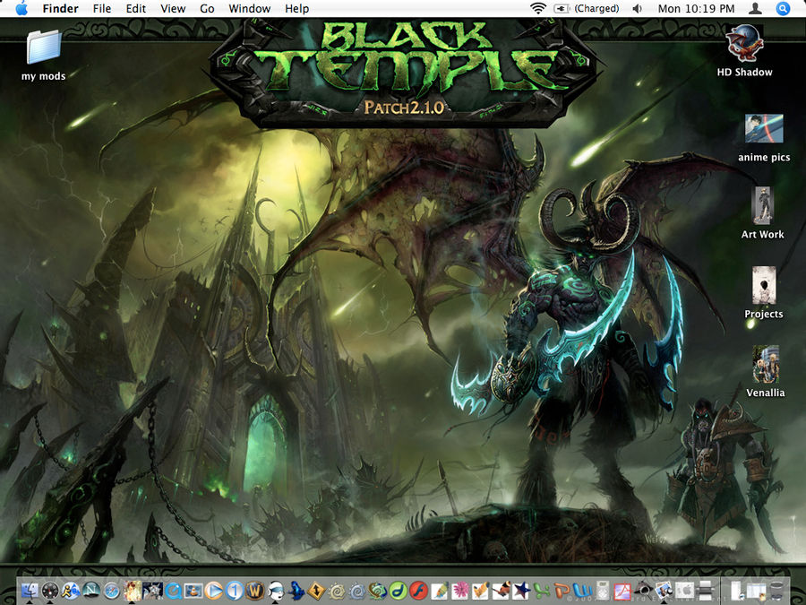Select the HD Shadow drive icon
This screenshot has width=806, height=605.
[744, 50]
